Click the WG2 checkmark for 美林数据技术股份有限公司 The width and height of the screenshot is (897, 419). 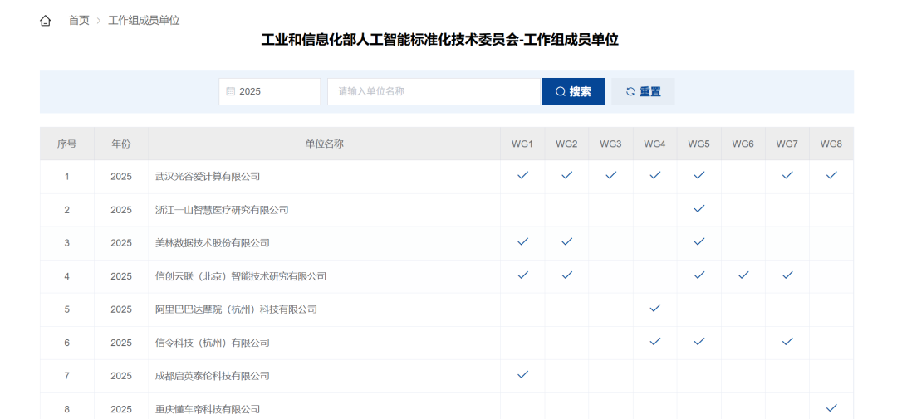click(566, 241)
